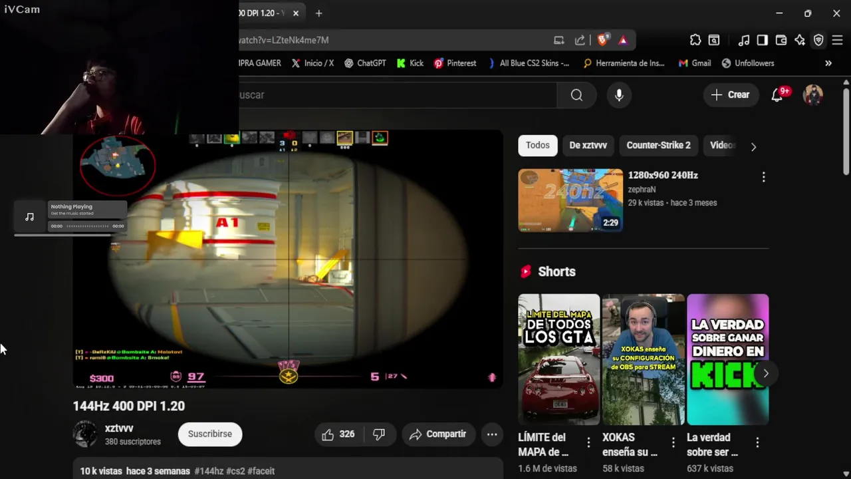The width and height of the screenshot is (851, 479).
Task: Open the LÍMITE DEL MAPA GTA short thumbnail
Action: 558,359
